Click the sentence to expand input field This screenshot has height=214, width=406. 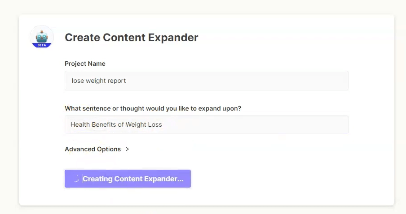coord(206,124)
